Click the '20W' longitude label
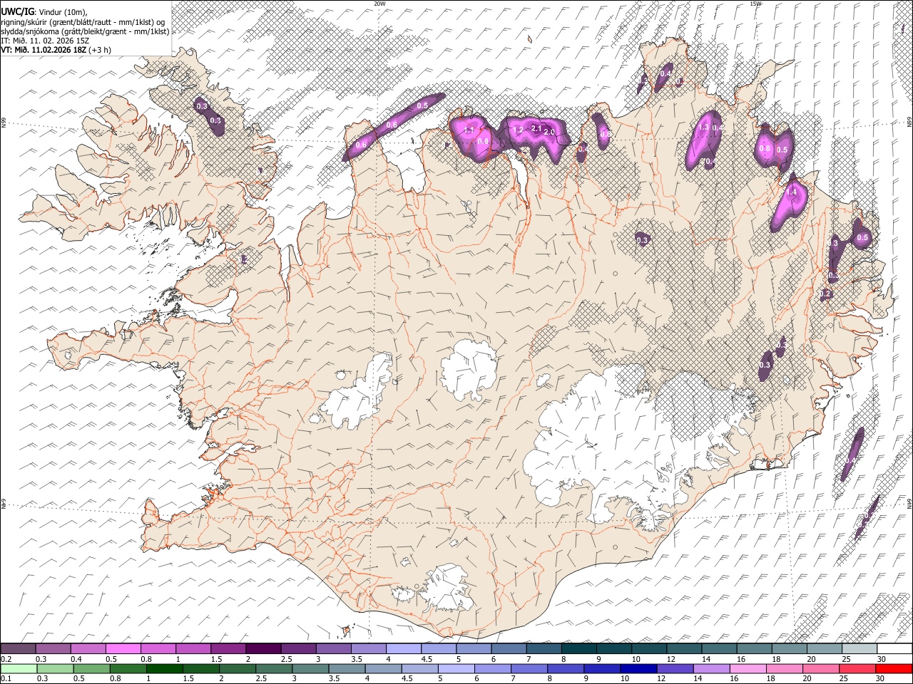The width and height of the screenshot is (913, 684). (x=379, y=4)
